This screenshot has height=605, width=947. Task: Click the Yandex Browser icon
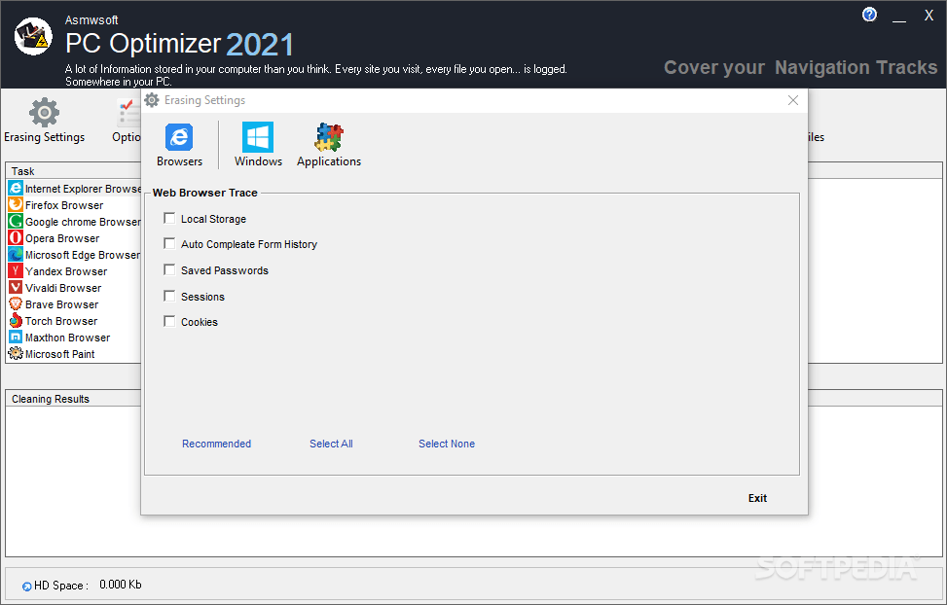pyautogui.click(x=16, y=271)
